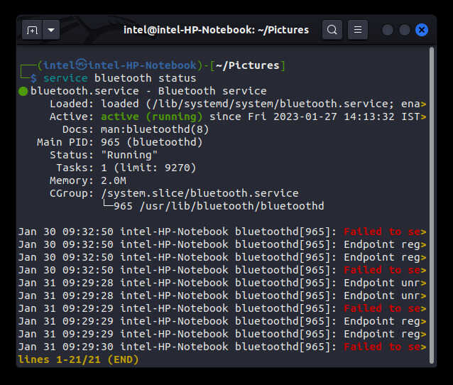This screenshot has width=453, height=385.
Task: Click the green 'active (running)' status text
Action: tap(152, 116)
